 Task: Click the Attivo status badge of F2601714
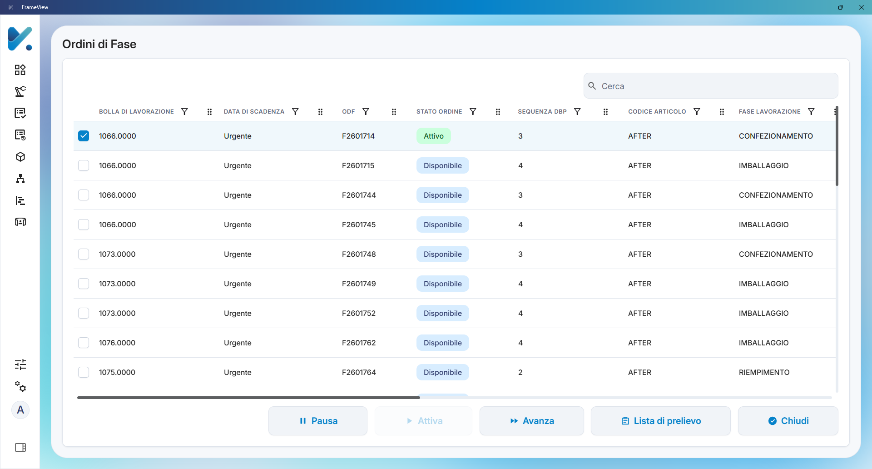(x=434, y=136)
